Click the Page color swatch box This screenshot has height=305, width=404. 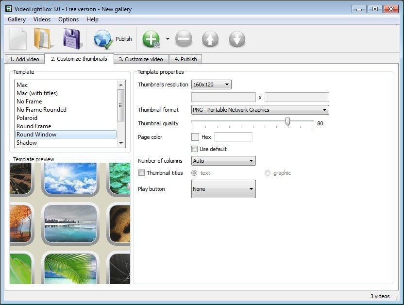point(195,137)
